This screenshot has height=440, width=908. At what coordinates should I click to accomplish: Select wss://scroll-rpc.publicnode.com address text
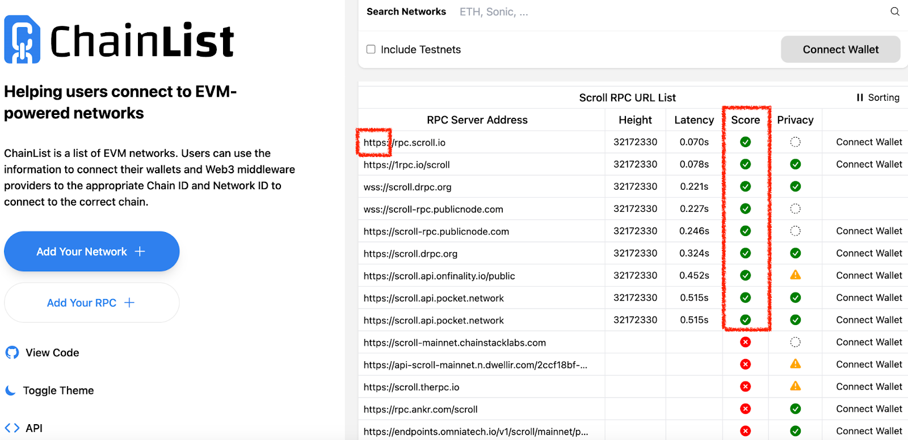[434, 210]
